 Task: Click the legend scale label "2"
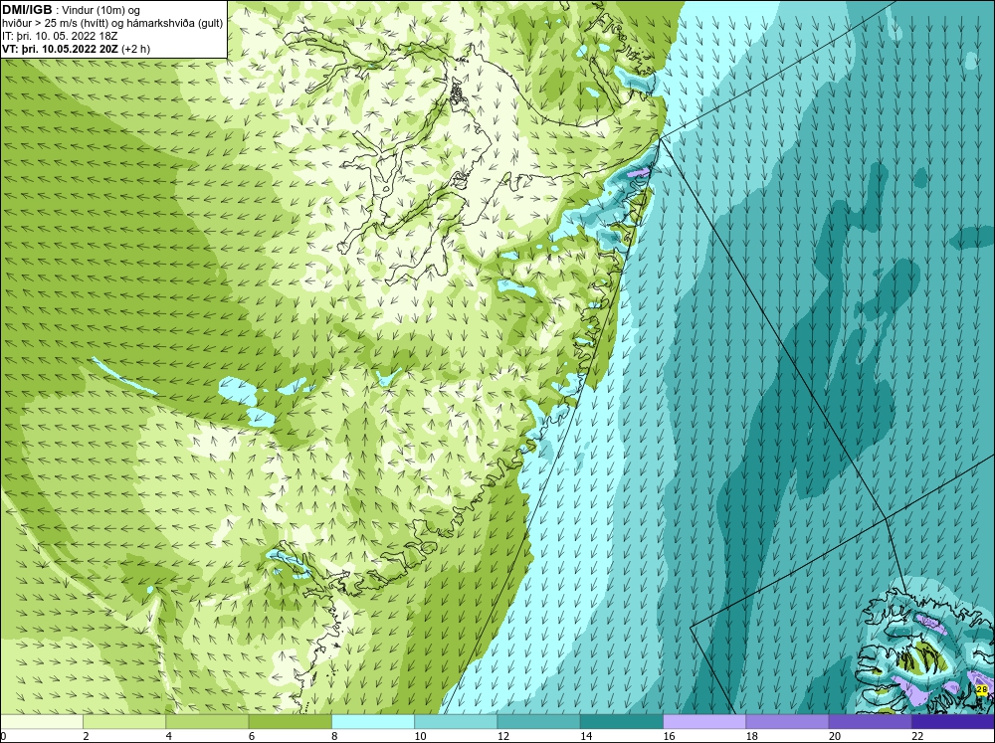point(86,736)
